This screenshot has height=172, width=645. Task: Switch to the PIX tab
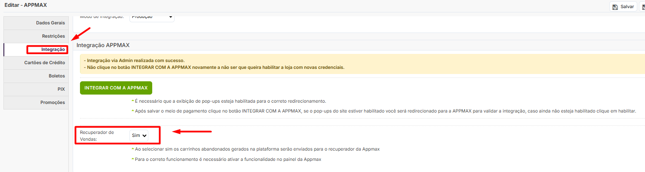pyautogui.click(x=36, y=89)
